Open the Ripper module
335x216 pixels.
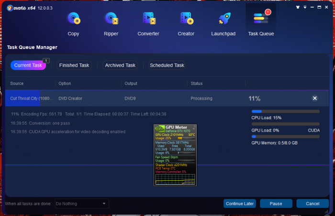(111, 22)
